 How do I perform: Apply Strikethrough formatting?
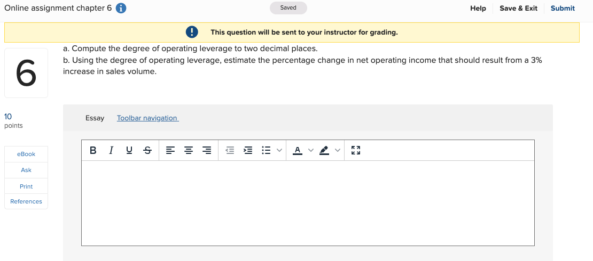147,150
